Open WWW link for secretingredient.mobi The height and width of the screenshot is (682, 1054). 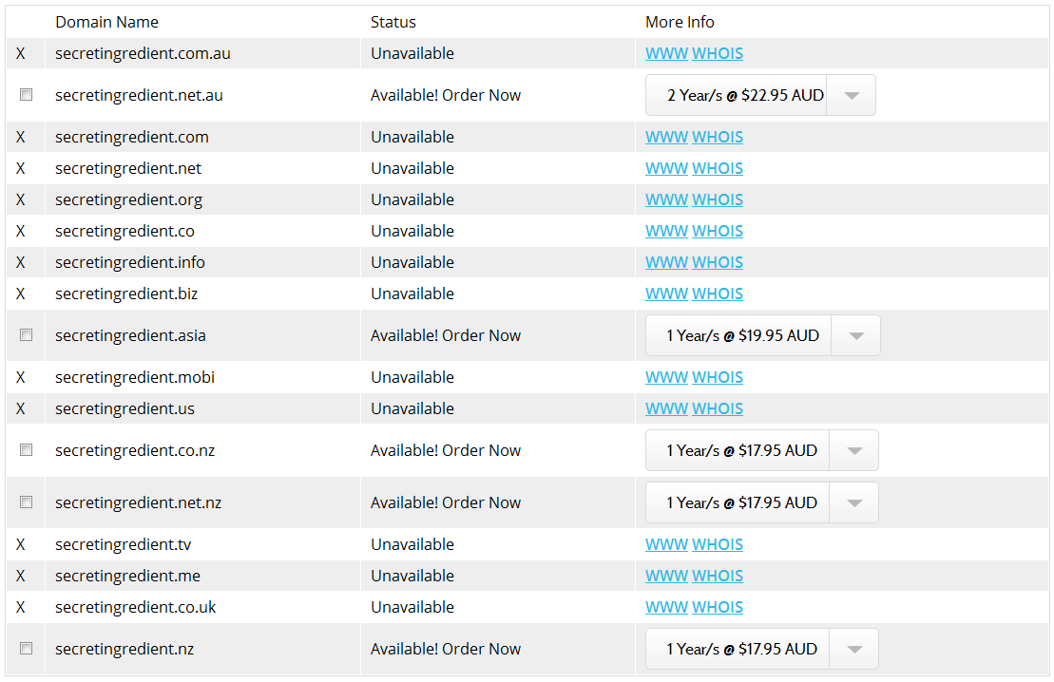point(666,378)
